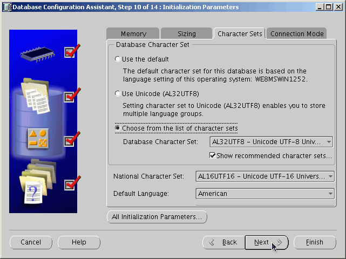
Task: Click the checkmark beside the question mark documents
Action: (x=72, y=184)
